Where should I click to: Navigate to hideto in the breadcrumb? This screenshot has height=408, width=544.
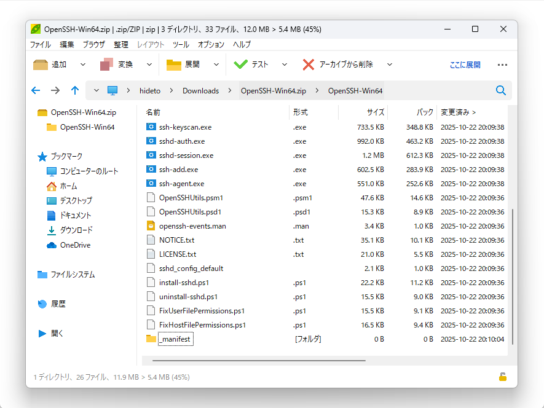coord(150,90)
